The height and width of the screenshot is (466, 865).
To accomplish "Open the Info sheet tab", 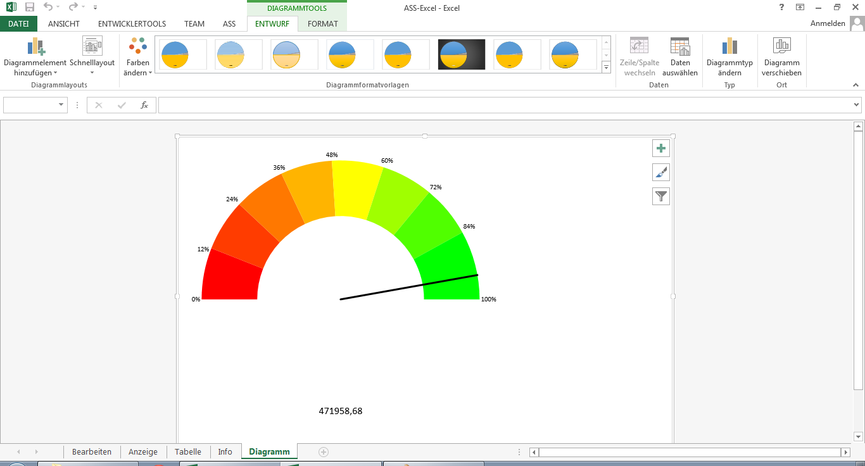I will coord(225,451).
